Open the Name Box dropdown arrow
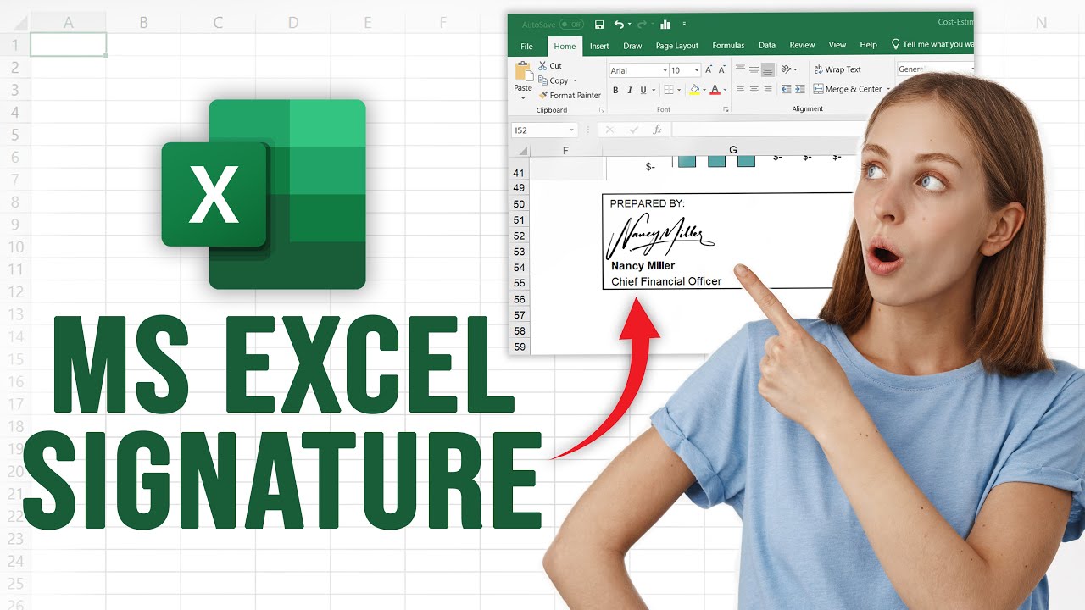The image size is (1085, 610). [x=572, y=130]
